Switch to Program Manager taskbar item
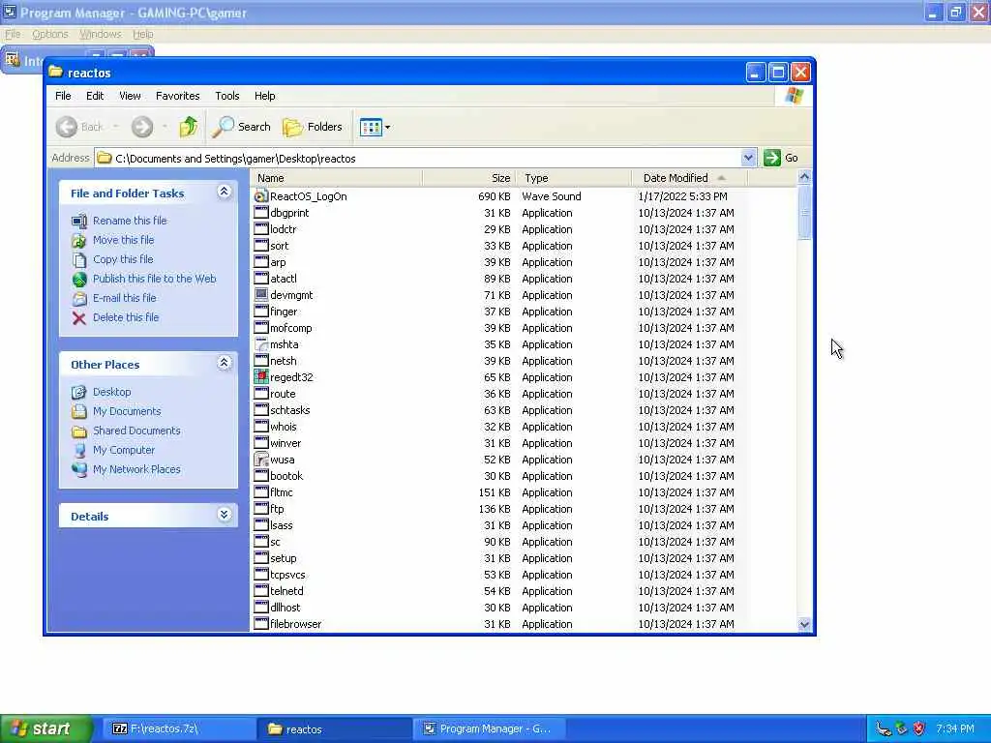Viewport: 991px width, 743px height. pyautogui.click(x=488, y=729)
